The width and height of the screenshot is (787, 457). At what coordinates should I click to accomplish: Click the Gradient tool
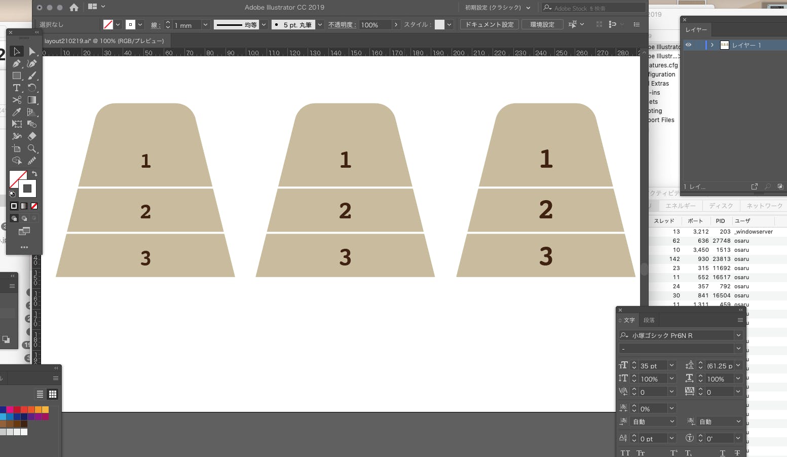(32, 100)
